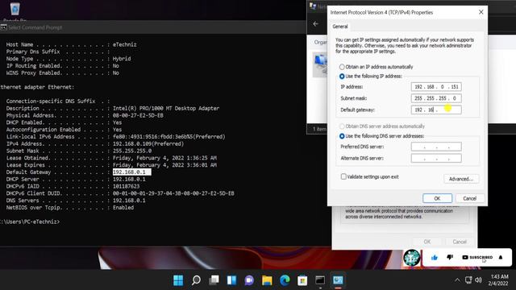Click the C:\Users\PC-eTechniz prompt line
Screen dimensions: 516x290
[x=30, y=222]
